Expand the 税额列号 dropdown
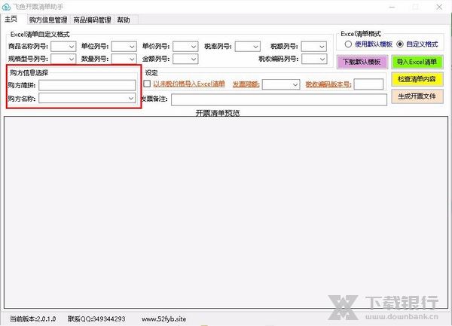The height and width of the screenshot is (326, 452). [313, 47]
